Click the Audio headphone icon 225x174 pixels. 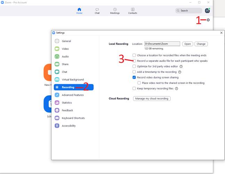click(57, 56)
